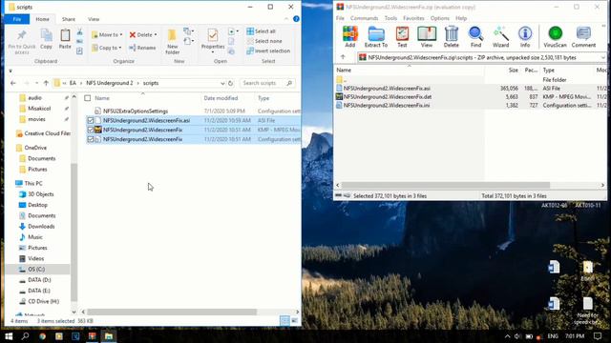The width and height of the screenshot is (611, 343).
Task: Open the Windows Start menu
Action: [x=9, y=335]
